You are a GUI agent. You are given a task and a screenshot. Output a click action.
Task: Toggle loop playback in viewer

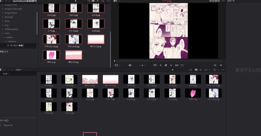(x=182, y=65)
